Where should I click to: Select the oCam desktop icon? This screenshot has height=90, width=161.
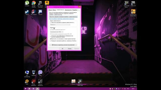[73, 82]
